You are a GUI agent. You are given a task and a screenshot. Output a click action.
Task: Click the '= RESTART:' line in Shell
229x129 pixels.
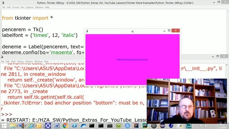(74, 120)
